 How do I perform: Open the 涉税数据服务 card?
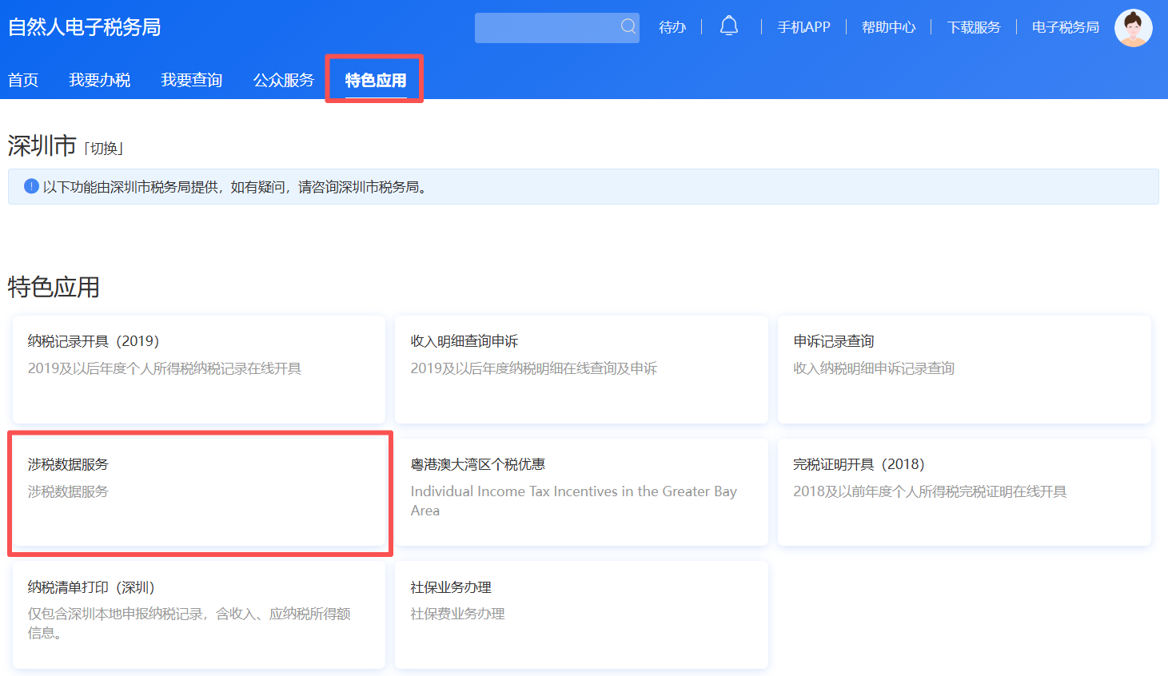coord(198,492)
